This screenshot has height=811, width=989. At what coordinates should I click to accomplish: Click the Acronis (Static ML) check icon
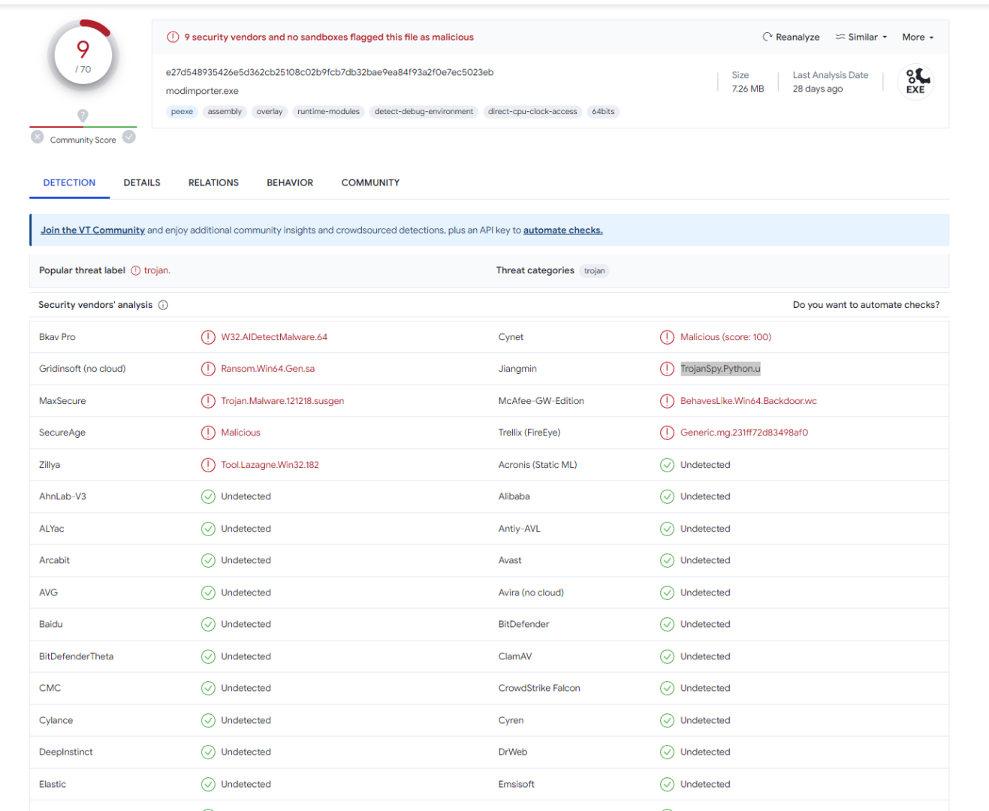[x=667, y=465]
